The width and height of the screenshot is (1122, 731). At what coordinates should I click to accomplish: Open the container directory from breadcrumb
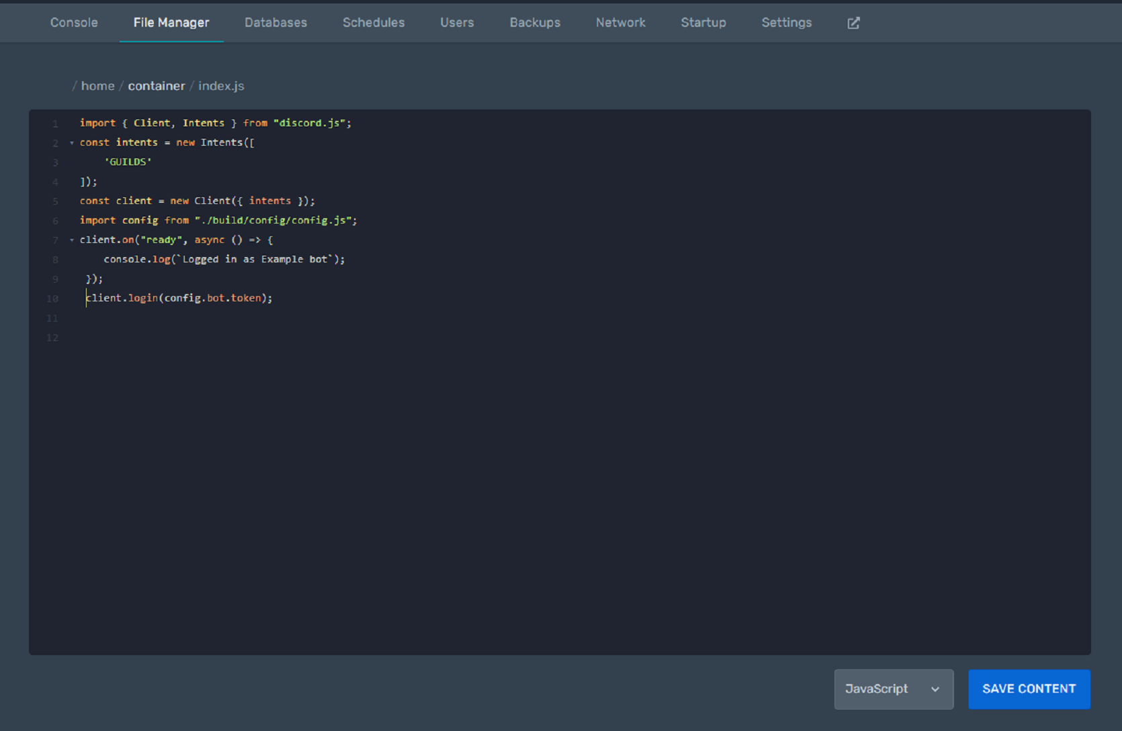click(157, 85)
